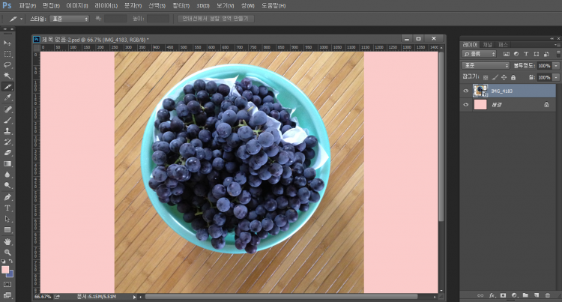Image resolution: width=562 pixels, height=302 pixels.
Task: Open the layer blend mode dropdown
Action: coord(485,66)
